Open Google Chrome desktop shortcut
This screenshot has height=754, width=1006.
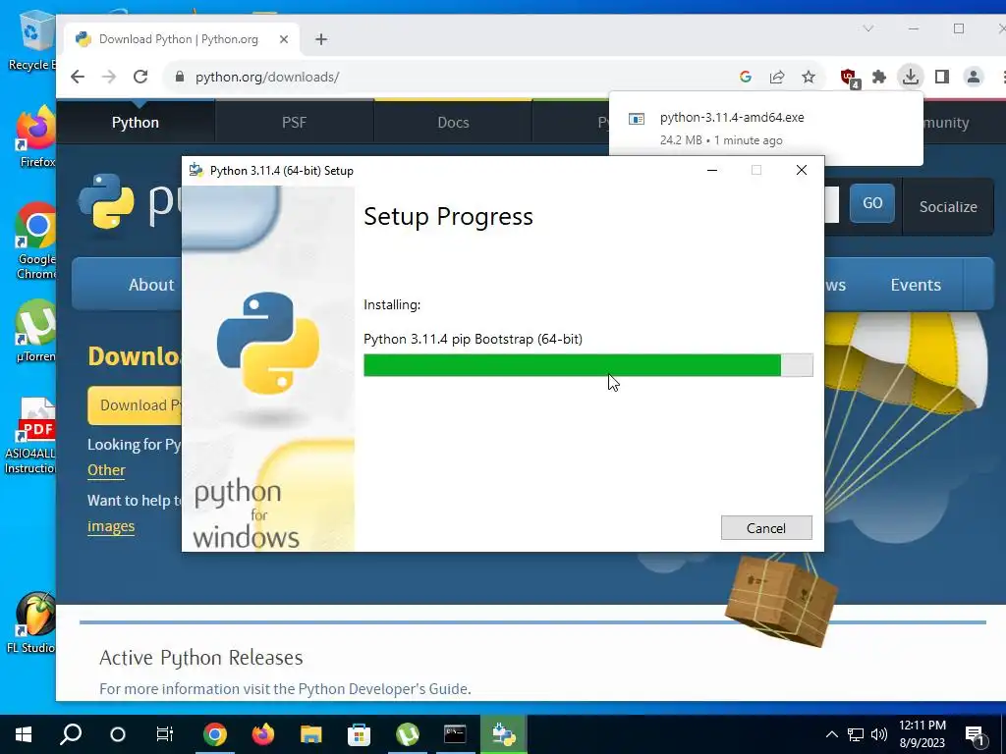tap(36, 242)
